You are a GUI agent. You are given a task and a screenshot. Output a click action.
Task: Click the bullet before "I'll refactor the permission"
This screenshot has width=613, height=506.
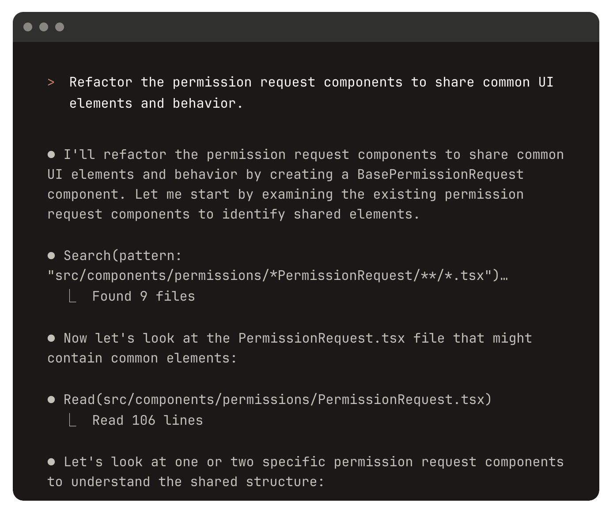(51, 155)
